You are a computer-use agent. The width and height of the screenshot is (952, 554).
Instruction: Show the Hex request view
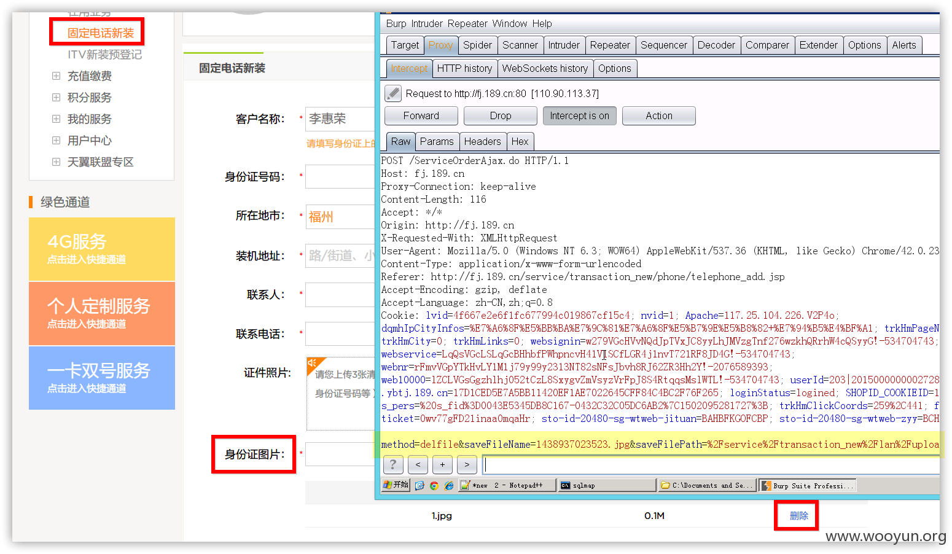(520, 141)
